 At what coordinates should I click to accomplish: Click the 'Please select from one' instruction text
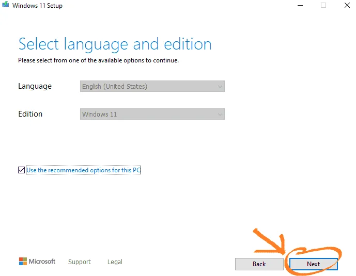98,60
